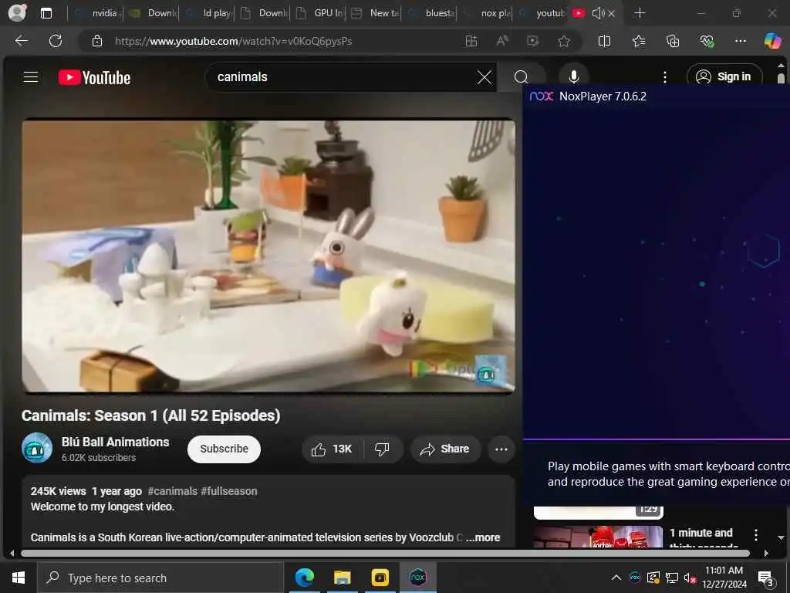This screenshot has width=790, height=593.
Task: Open Edge favorites list
Action: coord(638,41)
